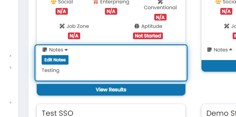This screenshot has height=117, width=236.
Task: Expand the topmost sidebar arrow item
Action: (11, 56)
